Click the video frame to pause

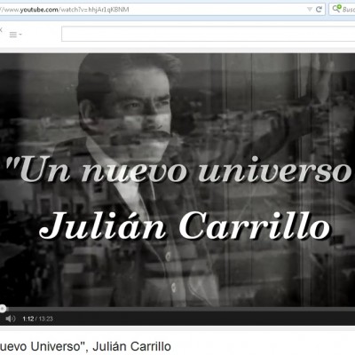(177, 180)
